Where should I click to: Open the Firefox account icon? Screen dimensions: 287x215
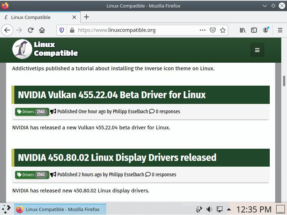[x=265, y=30]
